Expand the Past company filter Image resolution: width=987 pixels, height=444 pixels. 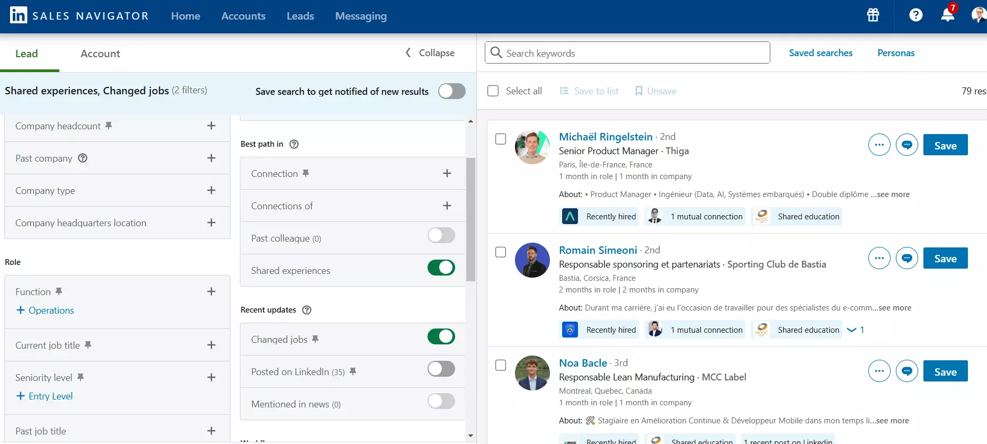211,158
